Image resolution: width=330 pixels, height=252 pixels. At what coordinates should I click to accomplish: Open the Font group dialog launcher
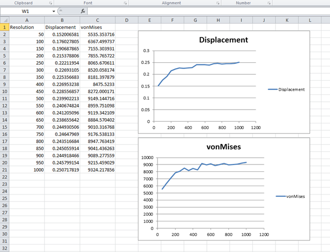coord(125,3)
